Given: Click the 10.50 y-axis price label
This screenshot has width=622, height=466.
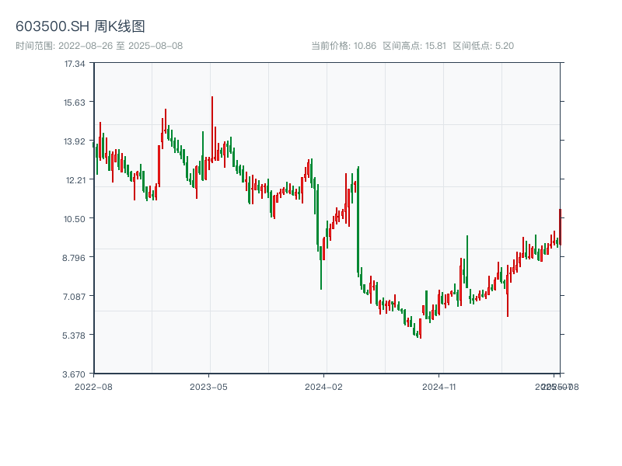Looking at the screenshot, I should point(75,218).
